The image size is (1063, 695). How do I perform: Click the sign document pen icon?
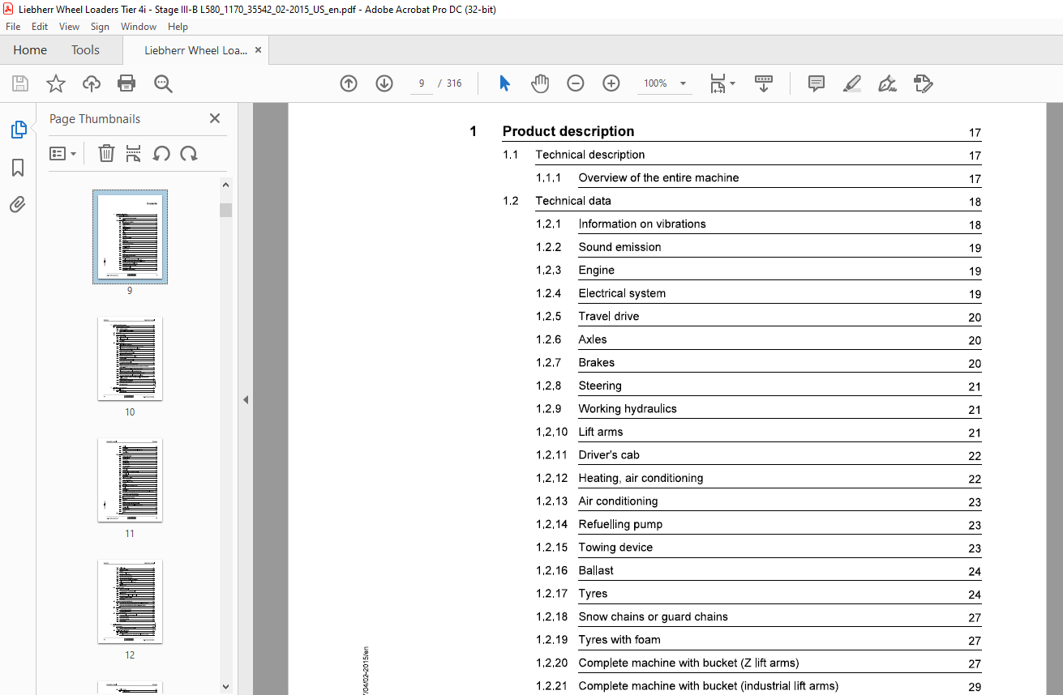pyautogui.click(x=887, y=83)
